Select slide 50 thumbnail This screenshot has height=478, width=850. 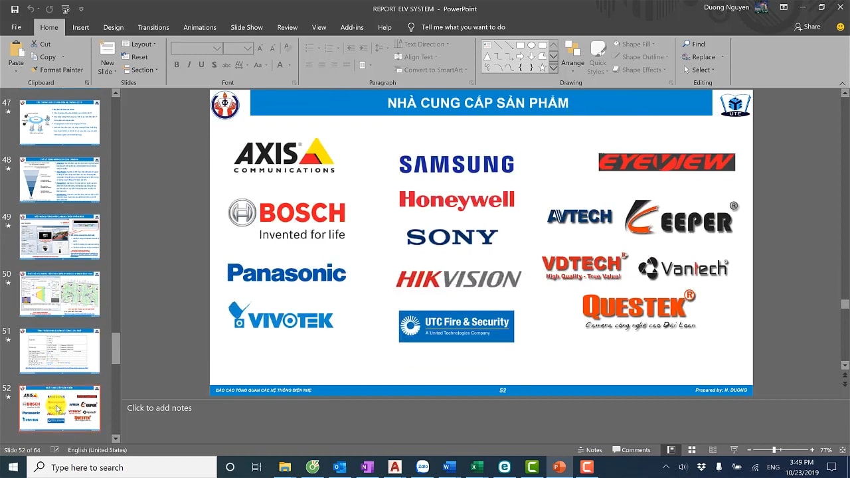[x=60, y=294]
